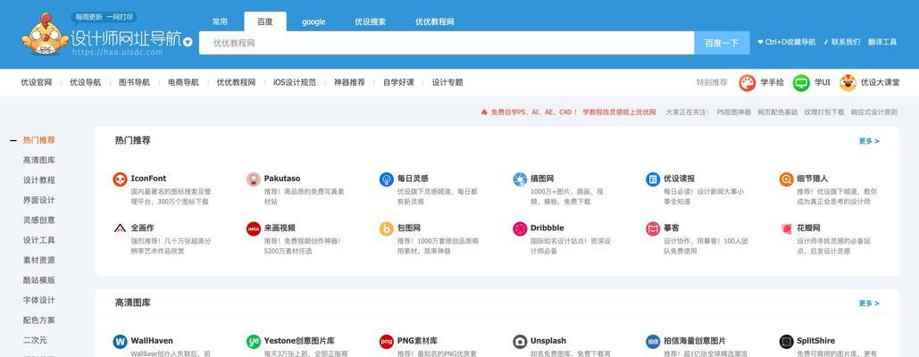Click the Dribbble basketball icon

520,228
